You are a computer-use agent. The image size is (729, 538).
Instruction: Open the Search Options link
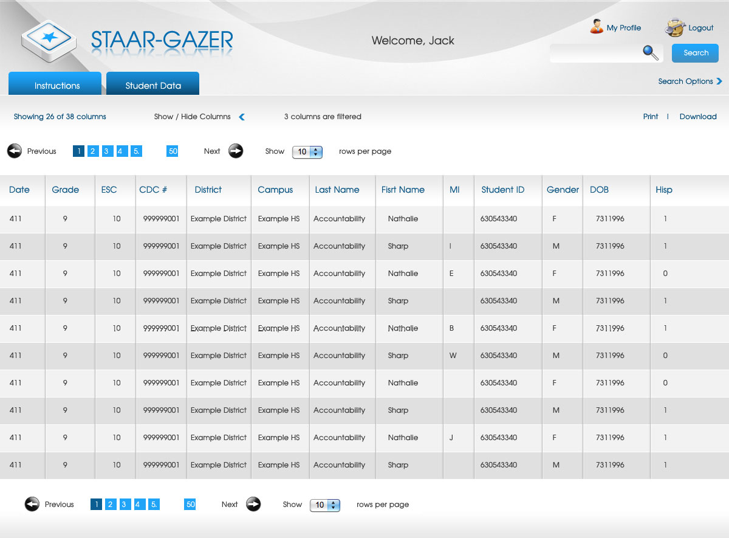coord(685,81)
